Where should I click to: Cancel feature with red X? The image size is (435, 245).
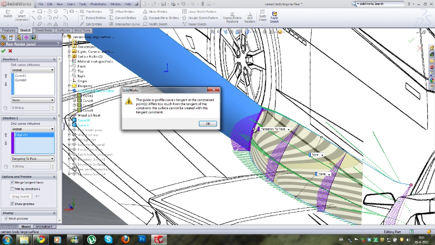coord(10,51)
